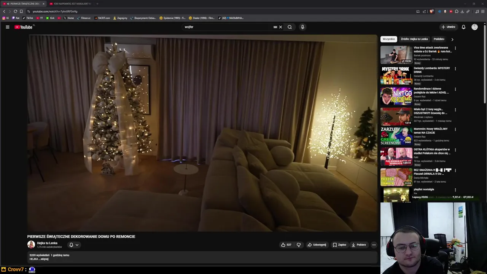487x274 pixels.
Task: Click the YouTube search field with wojfer
Action: click(x=228, y=27)
